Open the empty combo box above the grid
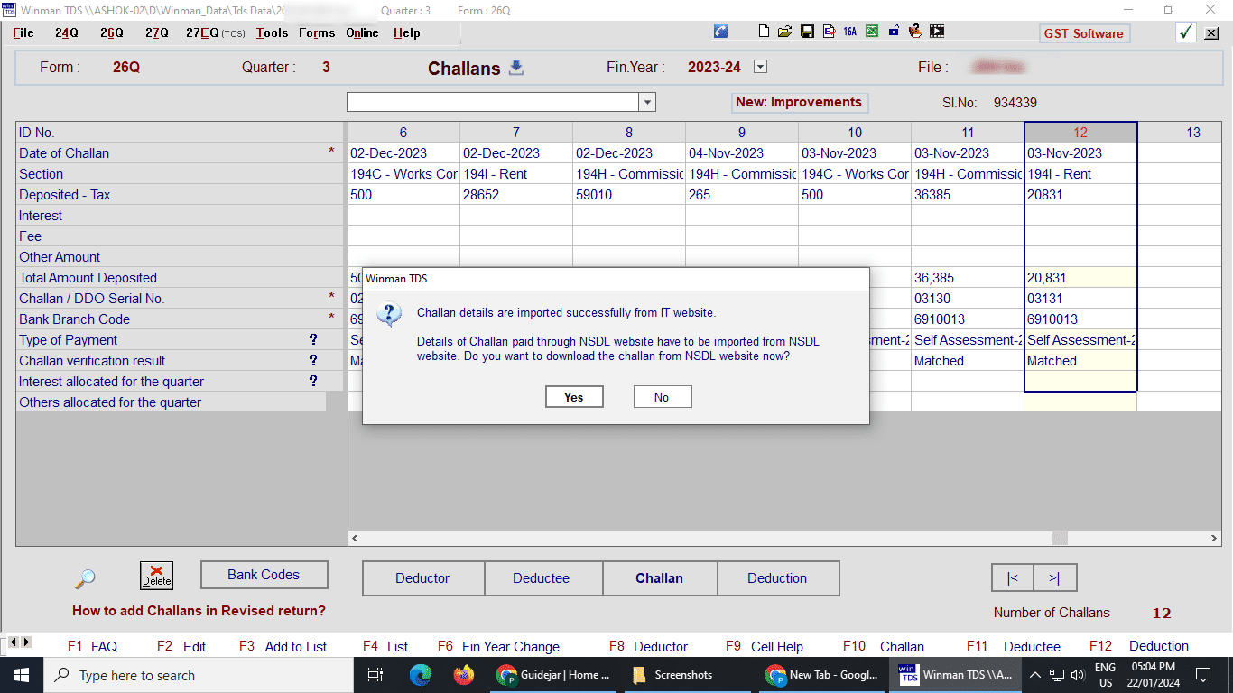The width and height of the screenshot is (1233, 693). point(647,102)
